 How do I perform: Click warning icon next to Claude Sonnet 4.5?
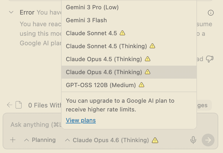(122, 33)
